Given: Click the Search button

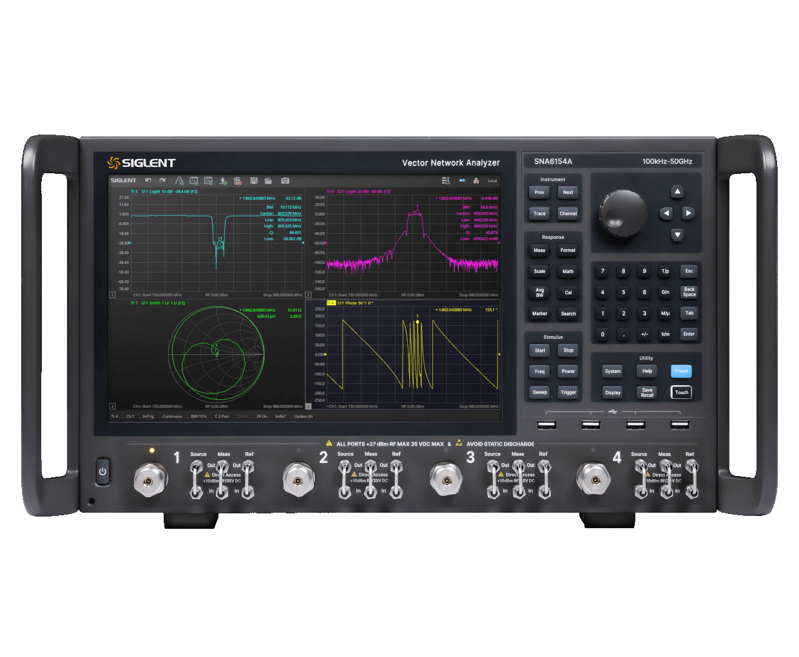Looking at the screenshot, I should tap(568, 314).
